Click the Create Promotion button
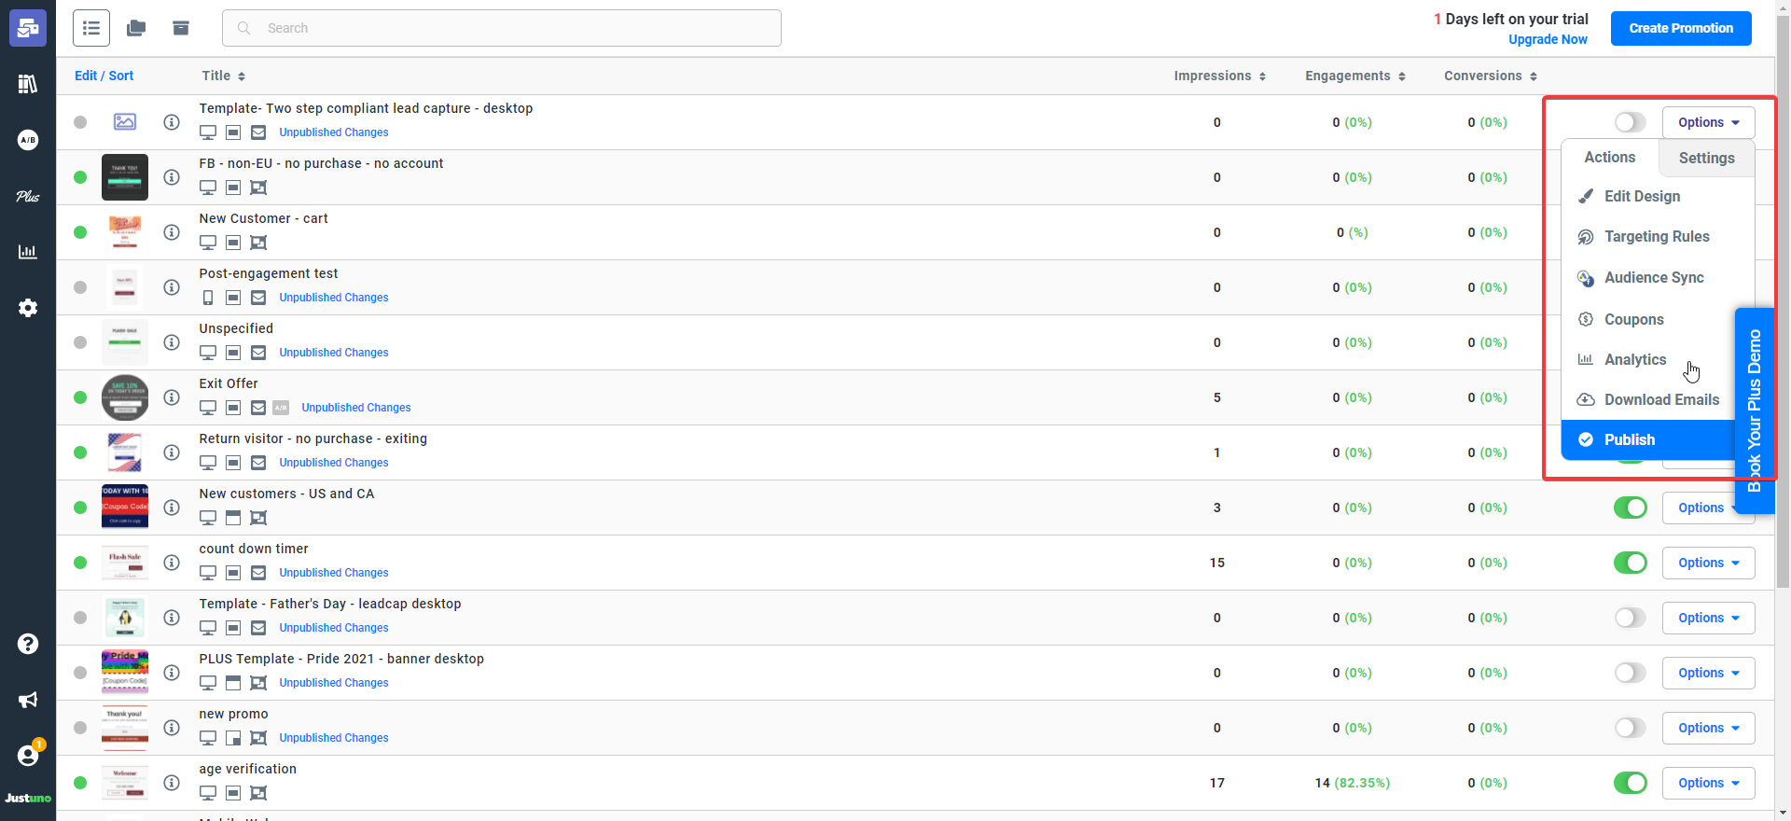Viewport: 1791px width, 821px height. [1680, 28]
